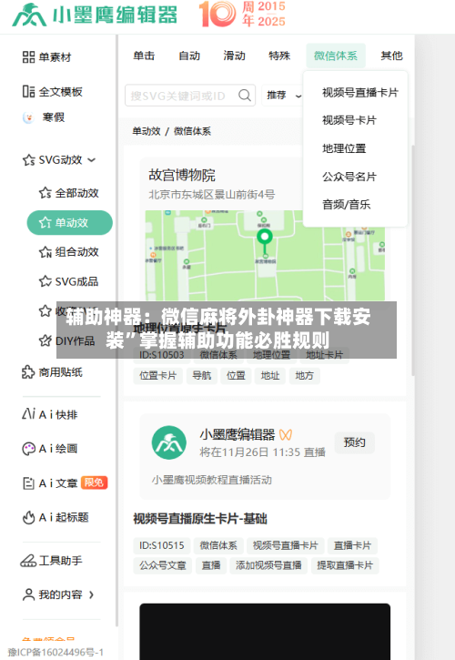Click the 10周年 anniversary logo

[x=242, y=14]
